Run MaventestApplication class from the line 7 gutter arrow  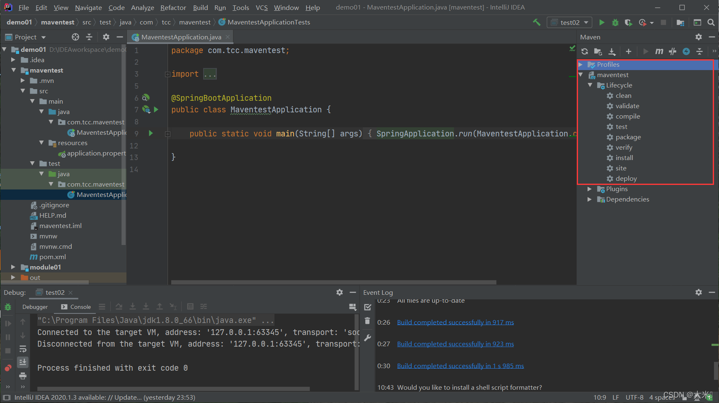pyautogui.click(x=156, y=109)
